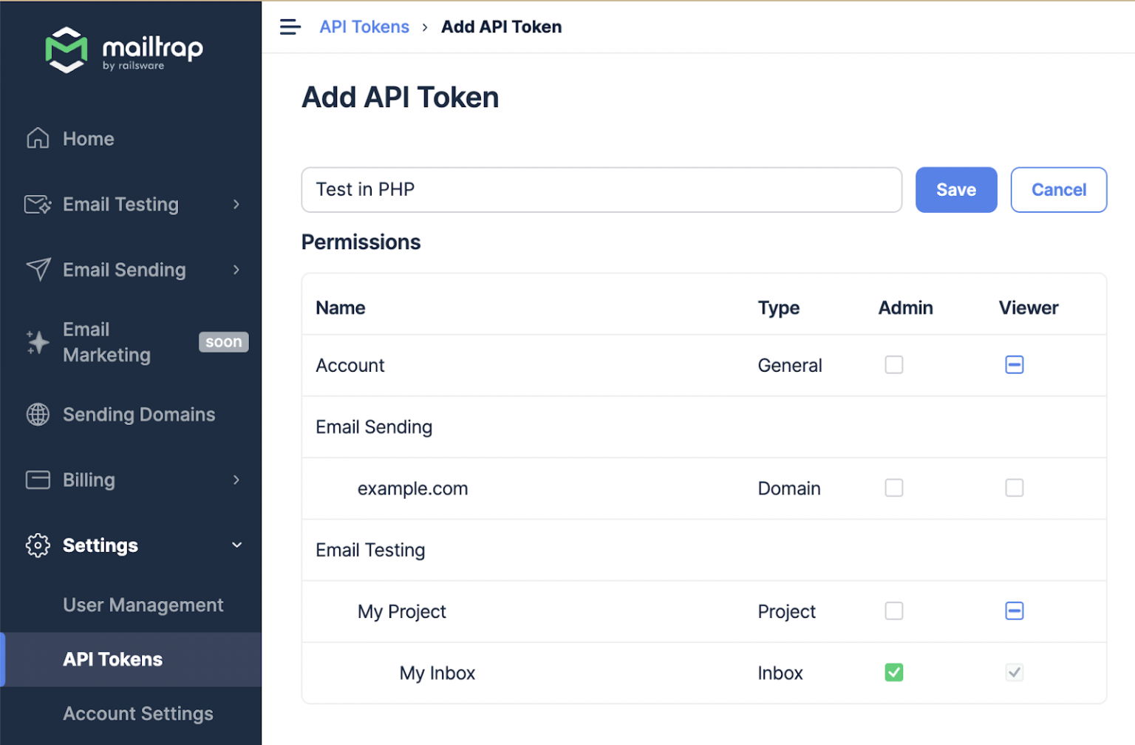Click the Email Sending paper plane icon
The image size is (1135, 745).
[38, 270]
